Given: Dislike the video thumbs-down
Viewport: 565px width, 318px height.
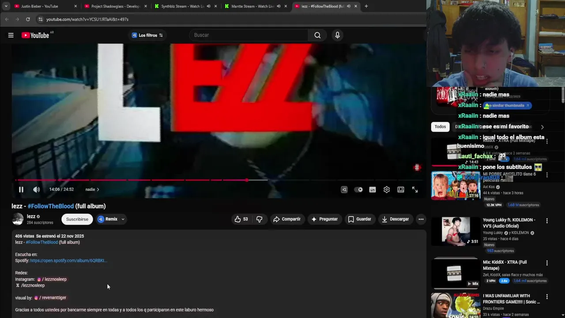Looking at the screenshot, I should pyautogui.click(x=259, y=219).
